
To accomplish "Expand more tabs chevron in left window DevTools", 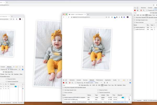I will click(x=14, y=67).
